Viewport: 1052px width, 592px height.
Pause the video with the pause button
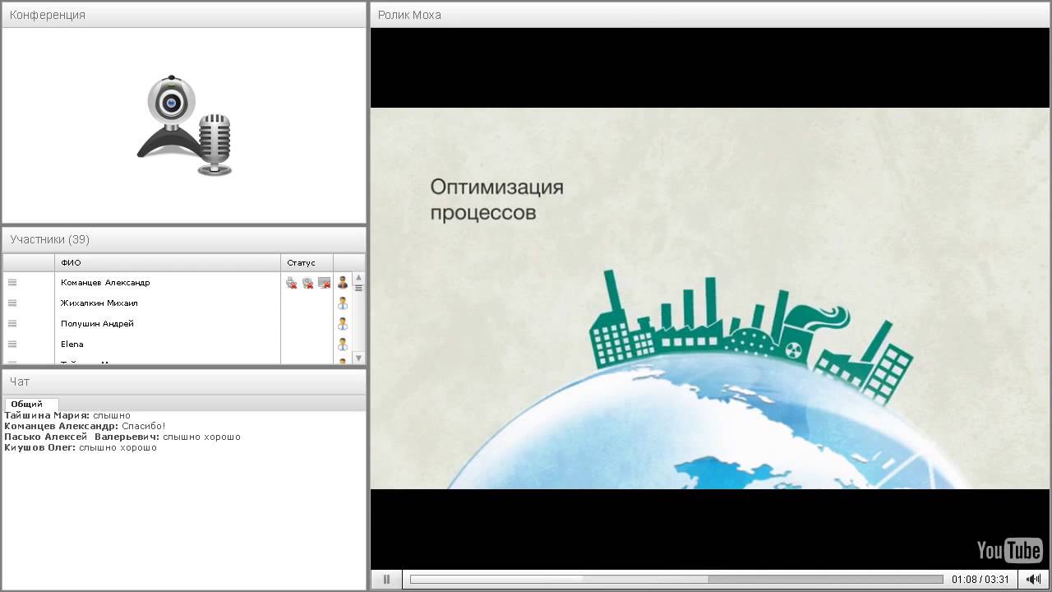[386, 580]
